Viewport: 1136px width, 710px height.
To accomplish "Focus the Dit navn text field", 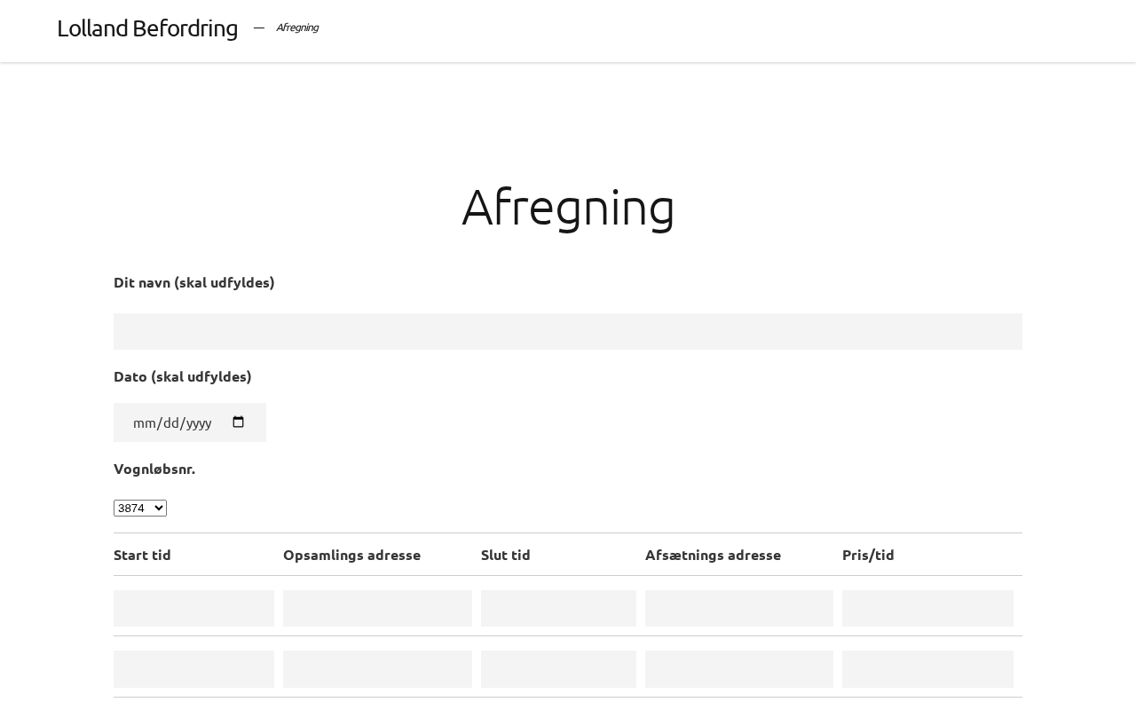I will [x=568, y=331].
